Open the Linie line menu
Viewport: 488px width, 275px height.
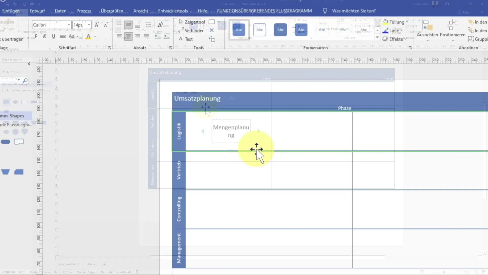point(393,31)
